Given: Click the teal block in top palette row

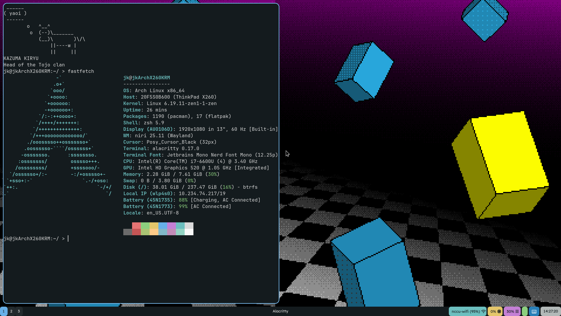Looking at the screenshot, I should (180, 226).
